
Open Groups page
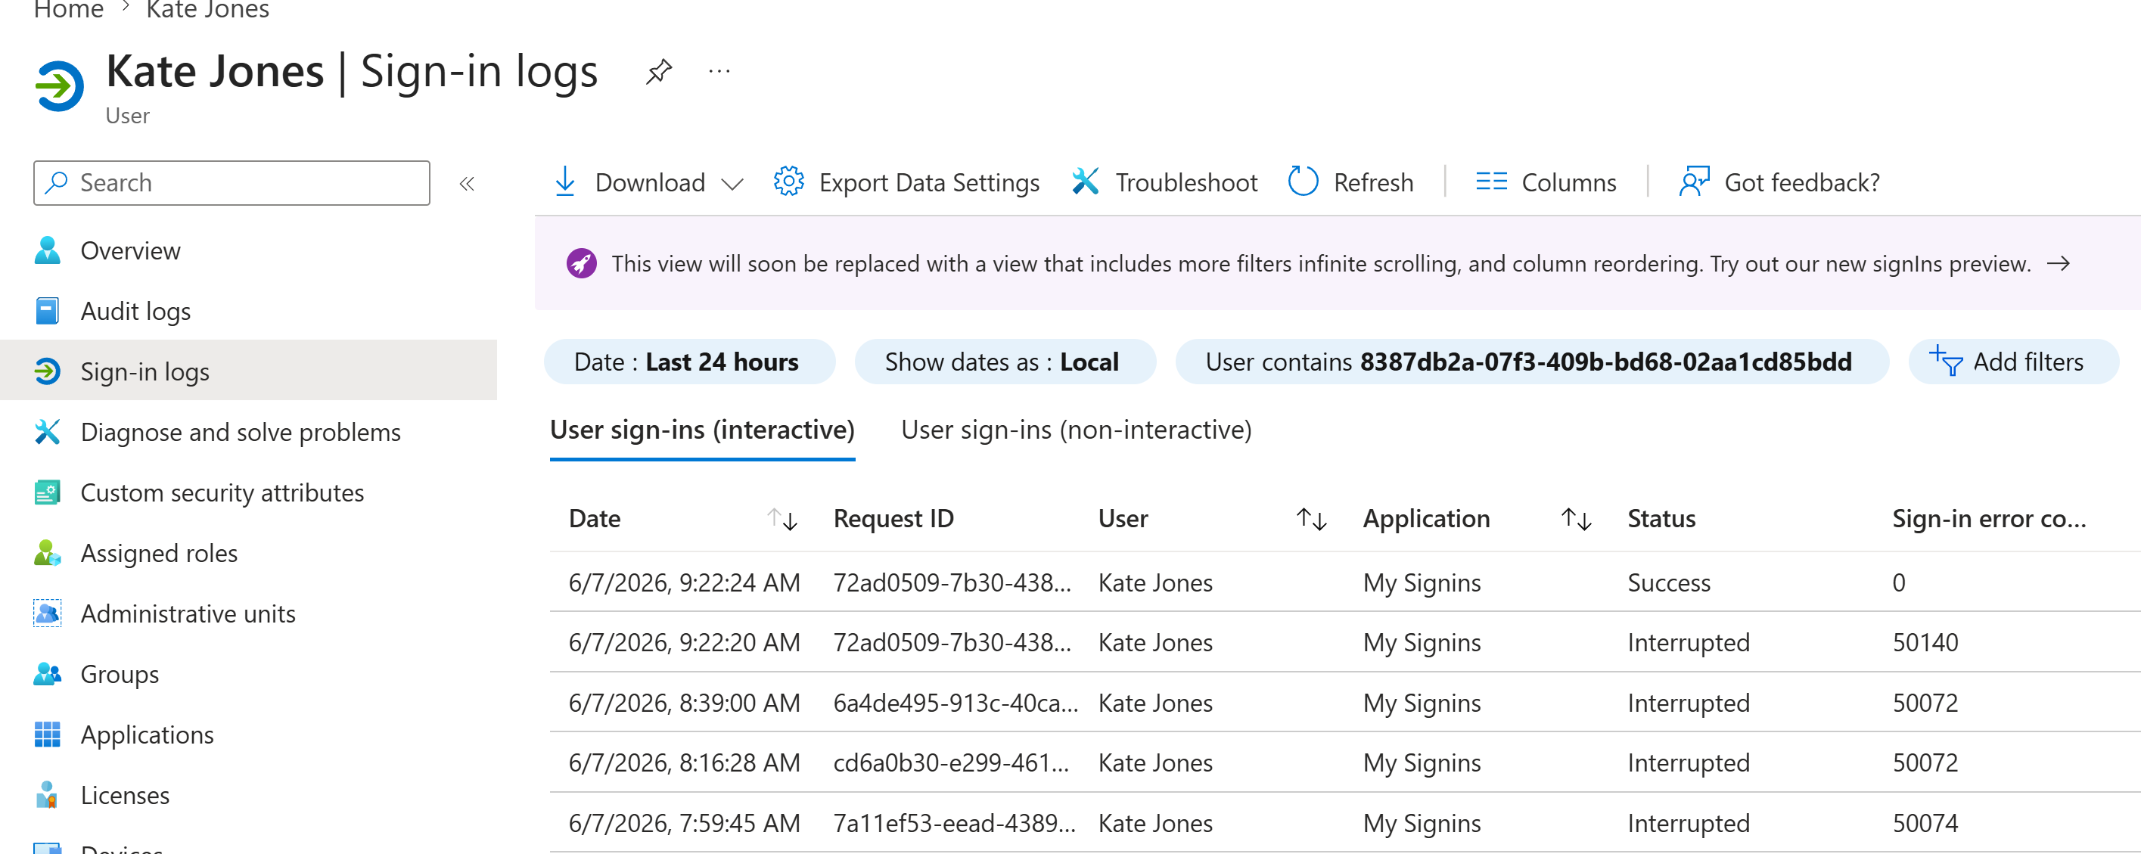coord(248,674)
